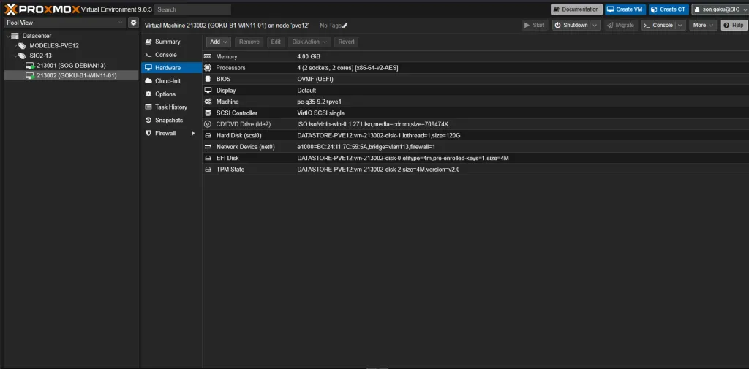The height and width of the screenshot is (369, 749).
Task: Click the Hard Disk (scsi0) drive icon
Action: 208,136
